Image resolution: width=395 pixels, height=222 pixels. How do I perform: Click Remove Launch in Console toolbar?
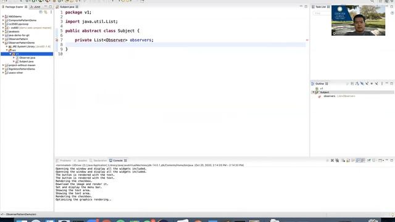click(x=332, y=160)
